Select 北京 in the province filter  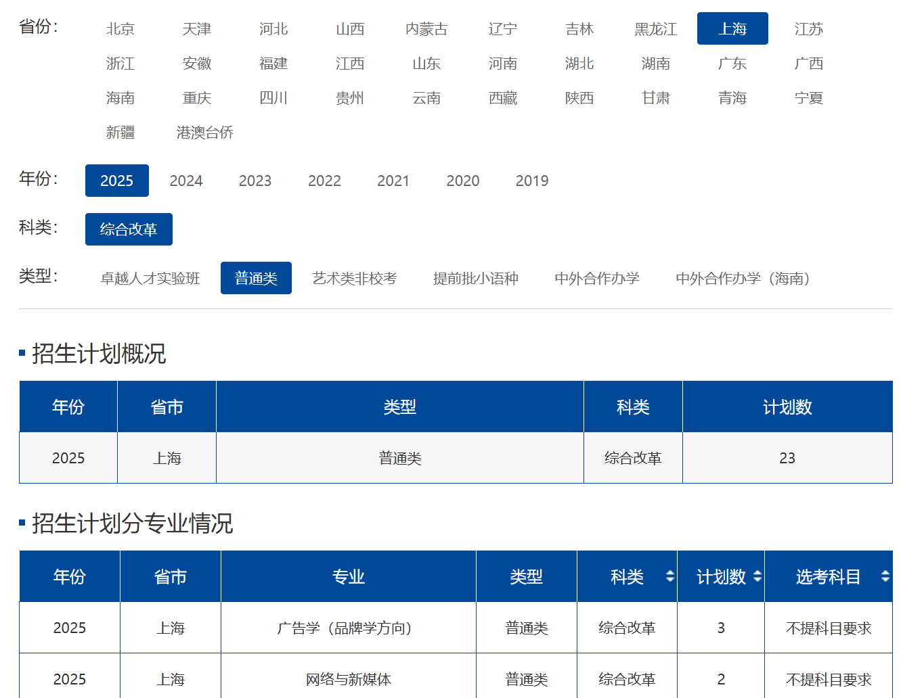tap(120, 29)
